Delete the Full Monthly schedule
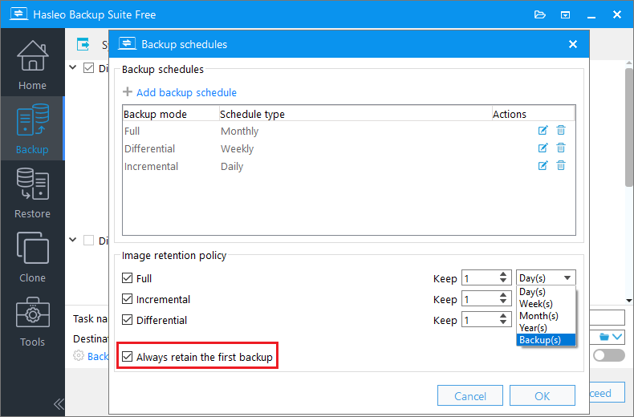The width and height of the screenshot is (634, 417). tap(561, 131)
